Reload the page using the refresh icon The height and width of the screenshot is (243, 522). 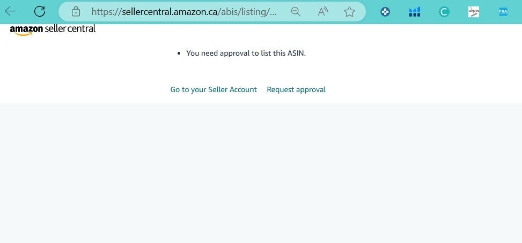click(x=40, y=12)
